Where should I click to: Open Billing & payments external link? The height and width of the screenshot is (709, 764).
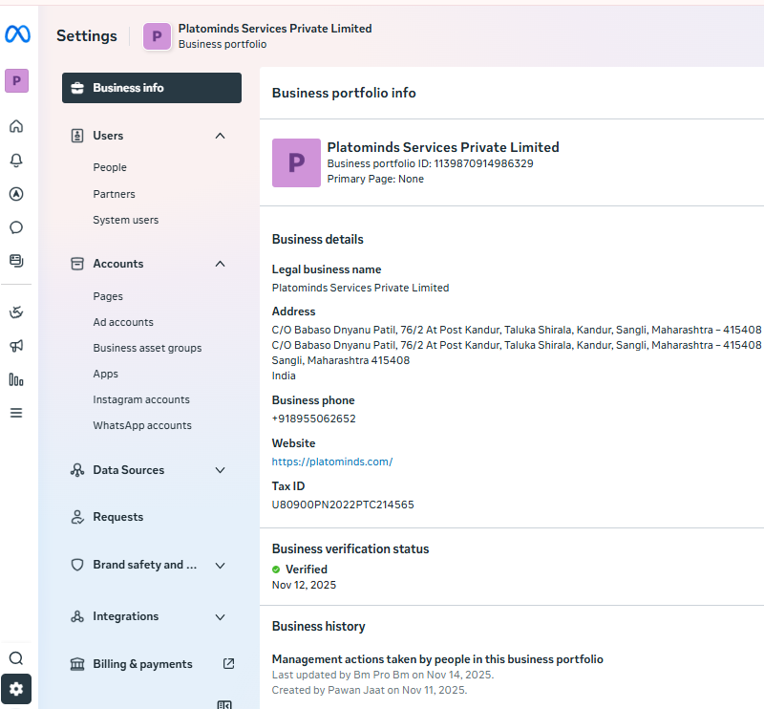pyautogui.click(x=228, y=664)
